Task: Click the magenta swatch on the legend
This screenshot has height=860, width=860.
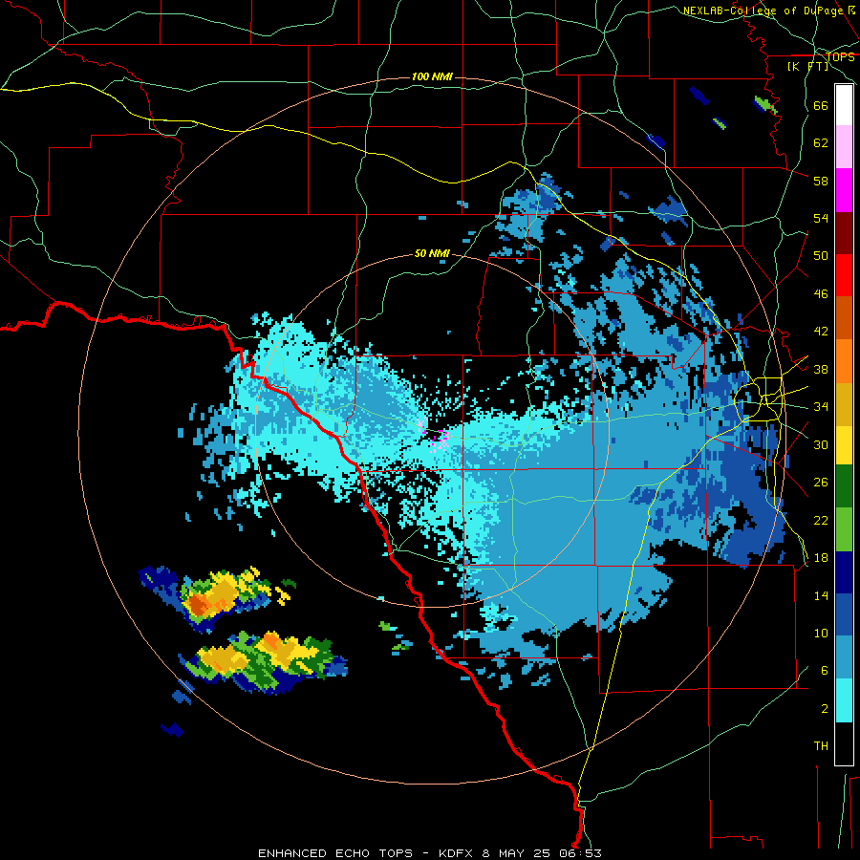Action: [844, 190]
